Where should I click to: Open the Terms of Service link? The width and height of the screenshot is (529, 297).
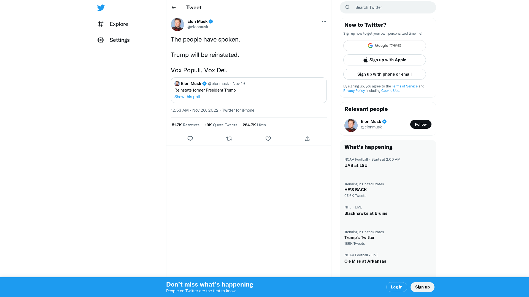click(404, 86)
